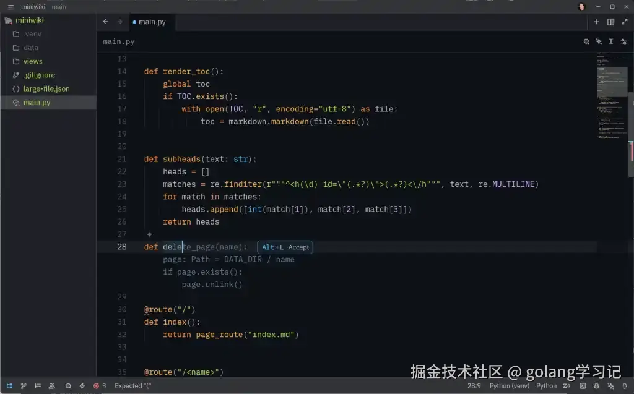
Task: Click the Expected "(" diagnostic message
Action: (x=133, y=386)
